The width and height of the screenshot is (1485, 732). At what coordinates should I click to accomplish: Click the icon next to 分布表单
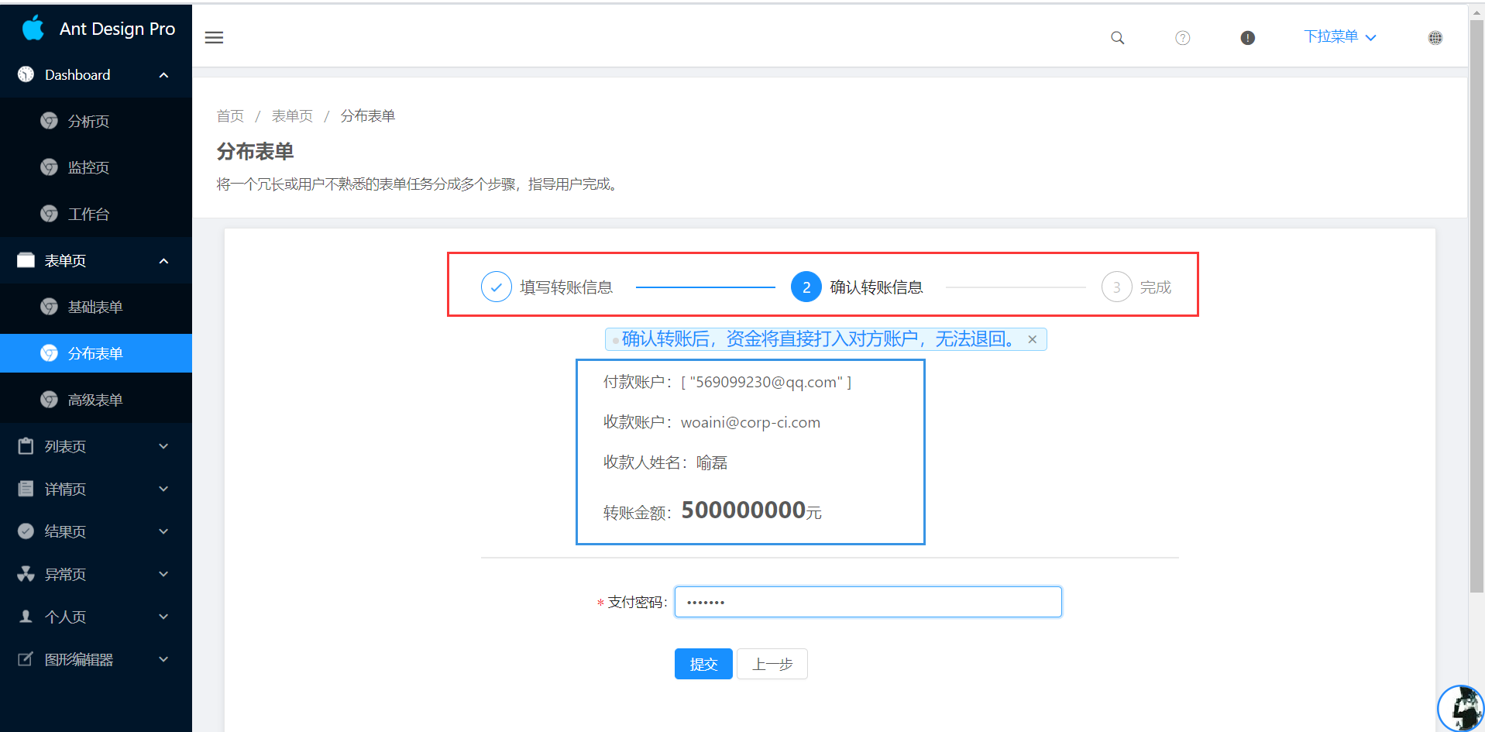pos(49,353)
